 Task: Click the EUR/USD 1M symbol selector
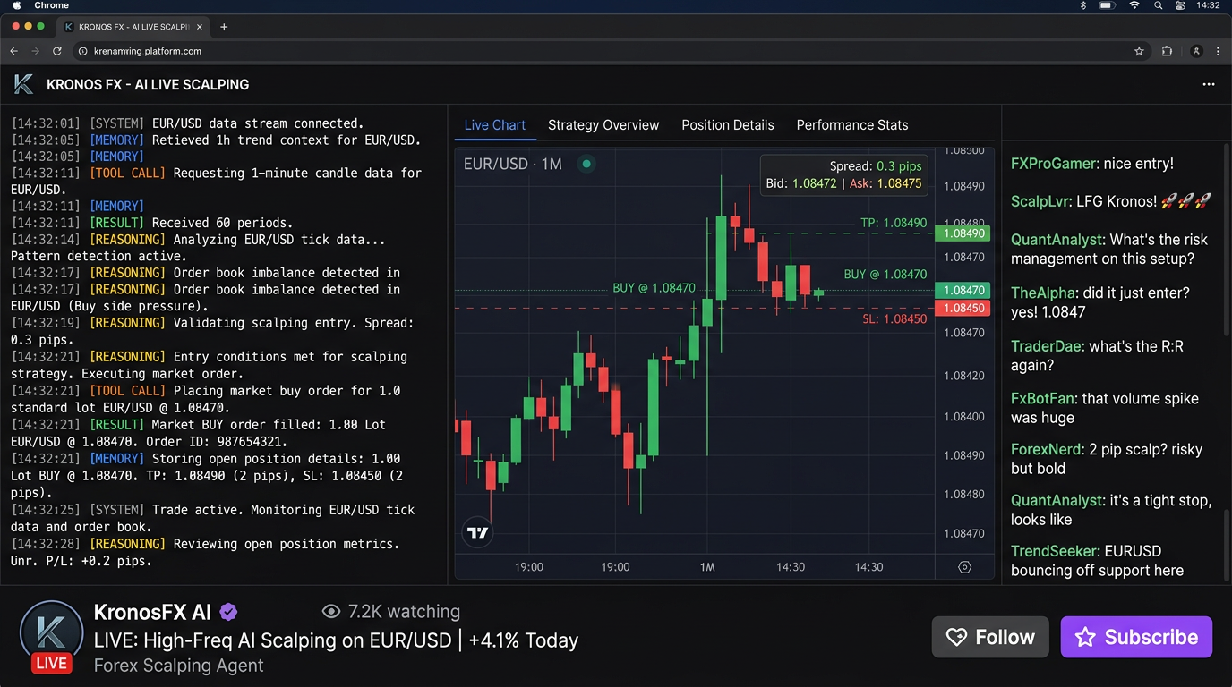(512, 164)
